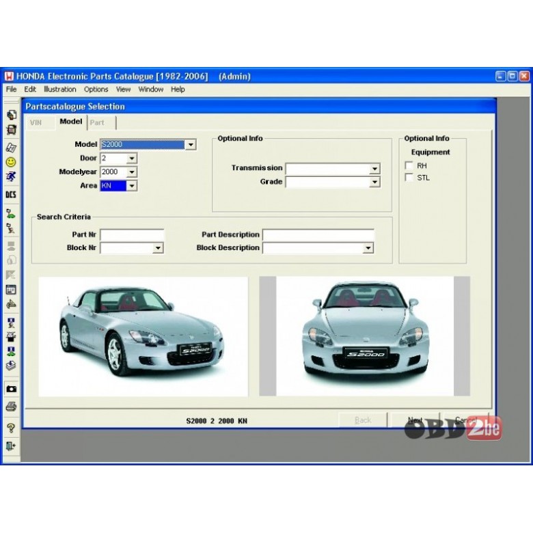Click the Back button
The width and height of the screenshot is (533, 533).
click(x=363, y=420)
